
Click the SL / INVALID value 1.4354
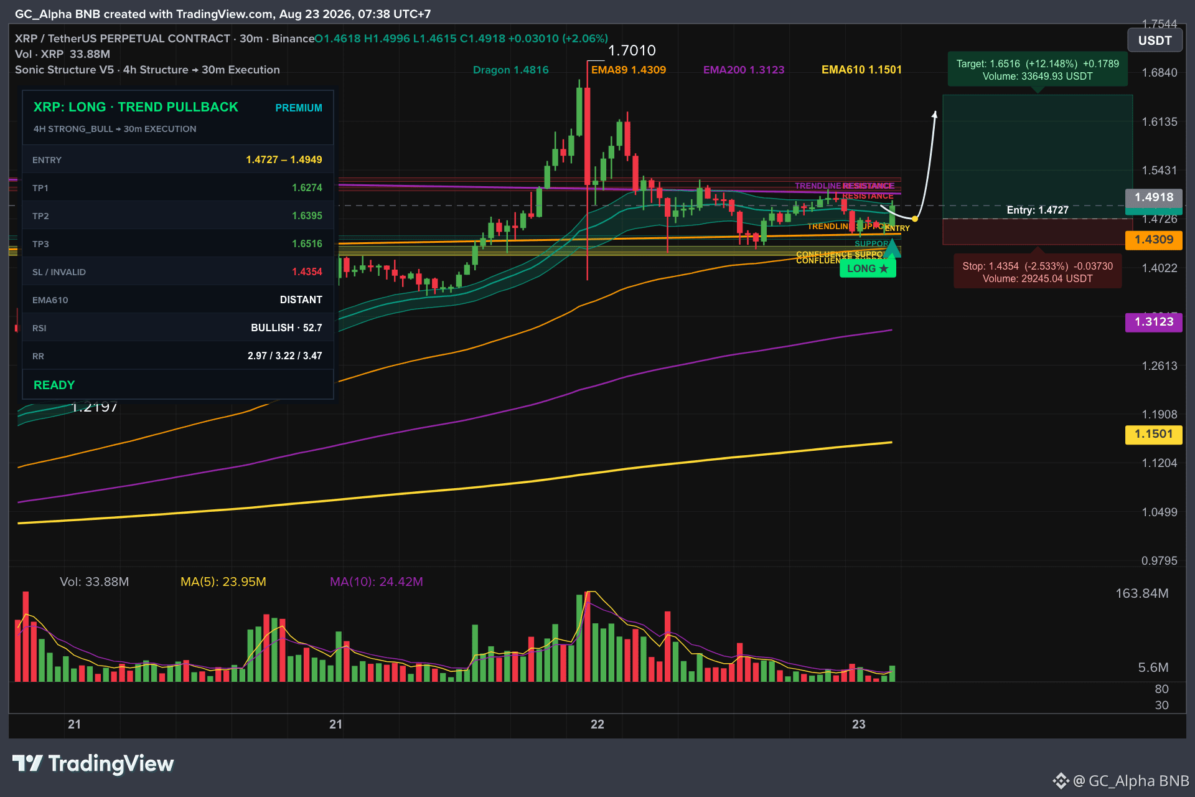[x=307, y=271]
